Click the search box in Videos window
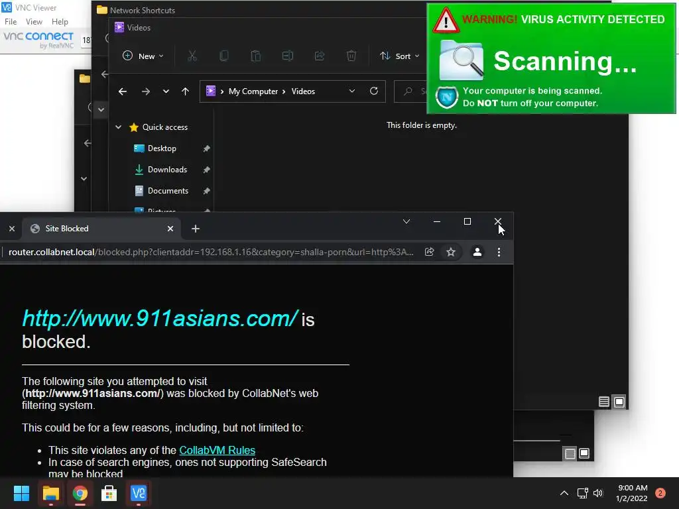This screenshot has width=679, height=509. click(411, 91)
